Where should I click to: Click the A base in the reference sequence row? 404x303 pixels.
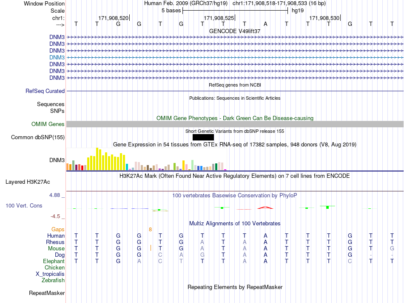(x=265, y=24)
